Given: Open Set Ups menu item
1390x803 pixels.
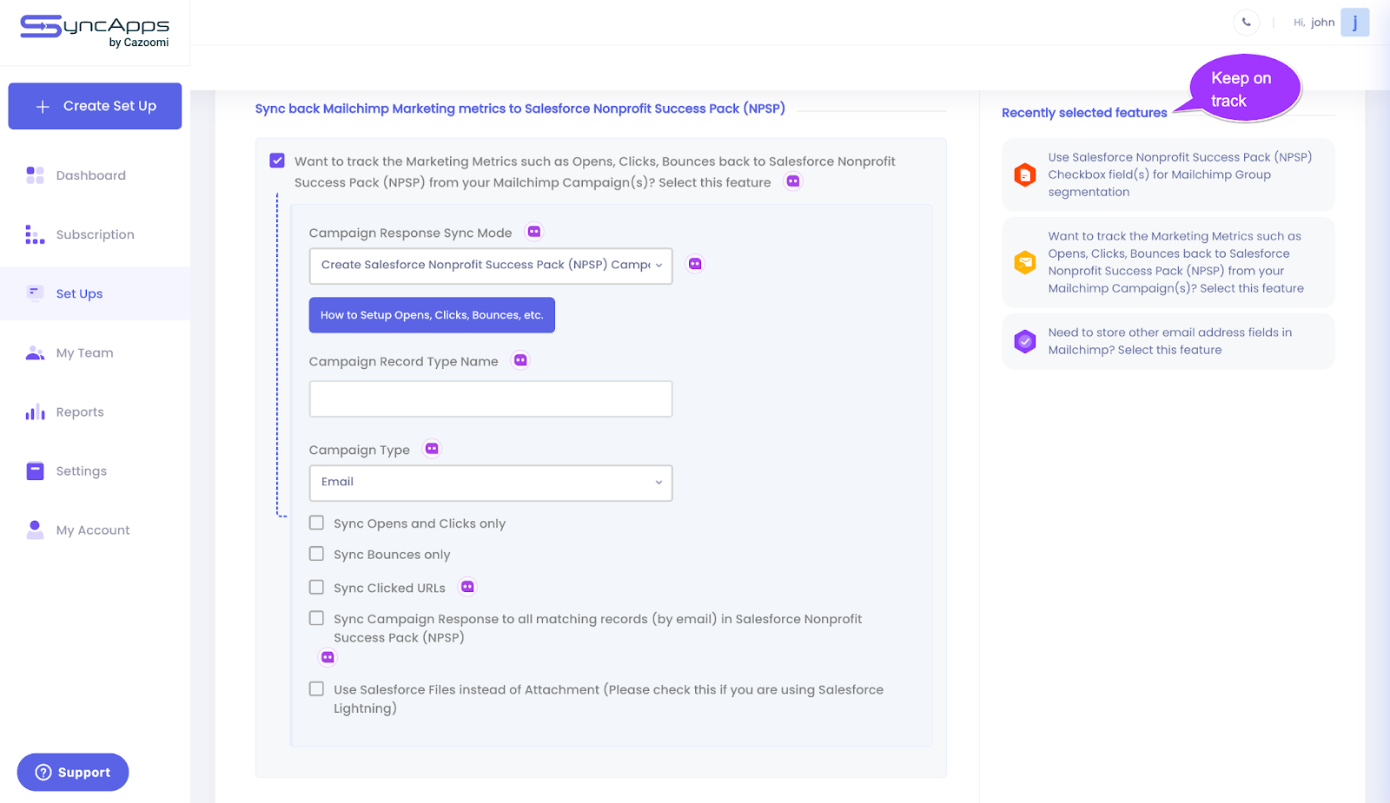Looking at the screenshot, I should point(79,293).
